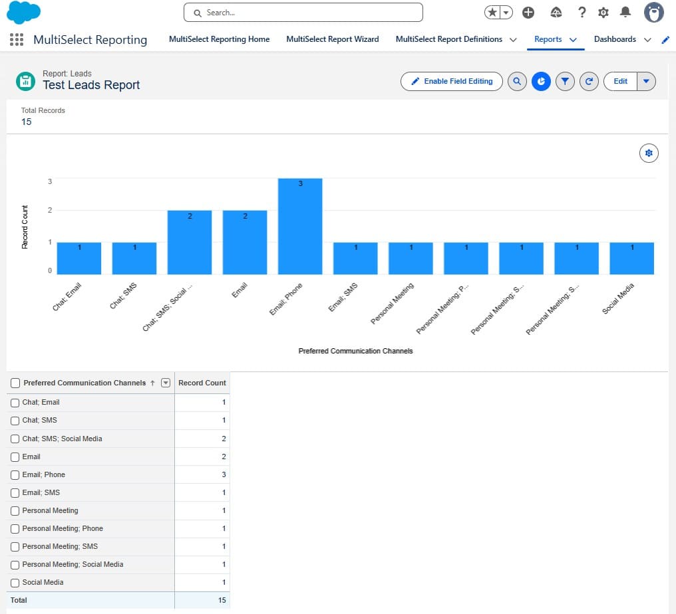Tick the header select-all checkbox
The image size is (676, 614).
click(x=15, y=383)
